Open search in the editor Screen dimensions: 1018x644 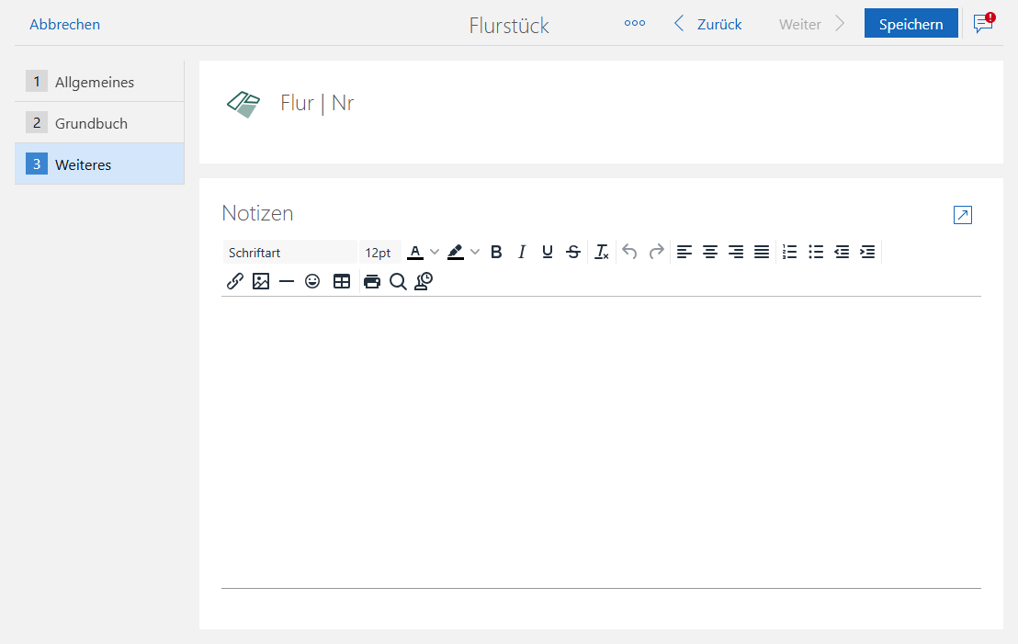tap(398, 281)
